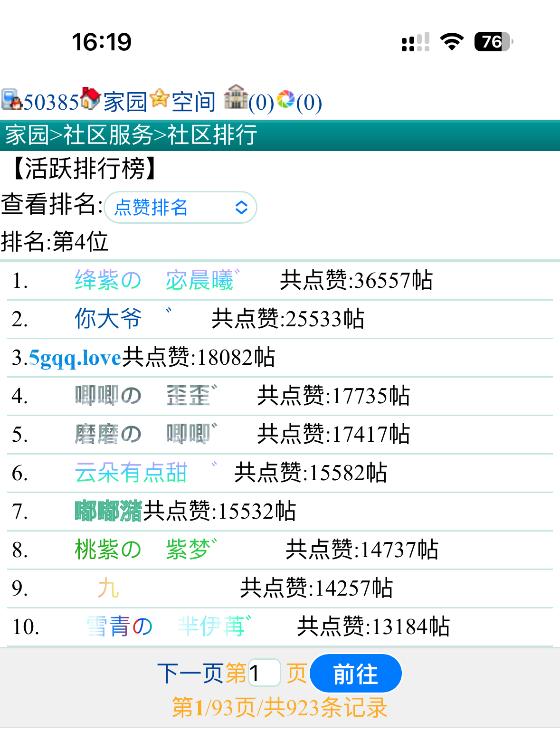Open rank 4 user 唧唧の歪歪
Viewport: 560px width, 731px height.
point(146,396)
